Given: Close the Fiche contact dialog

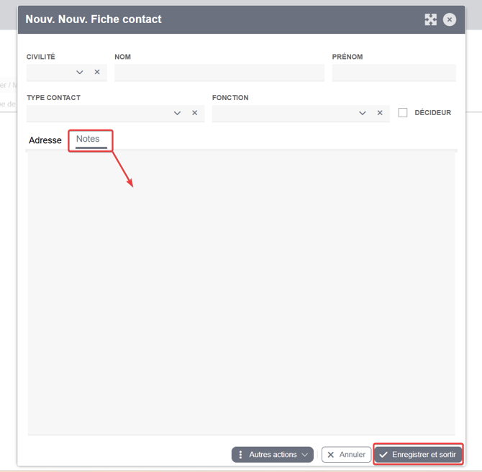Looking at the screenshot, I should point(450,19).
